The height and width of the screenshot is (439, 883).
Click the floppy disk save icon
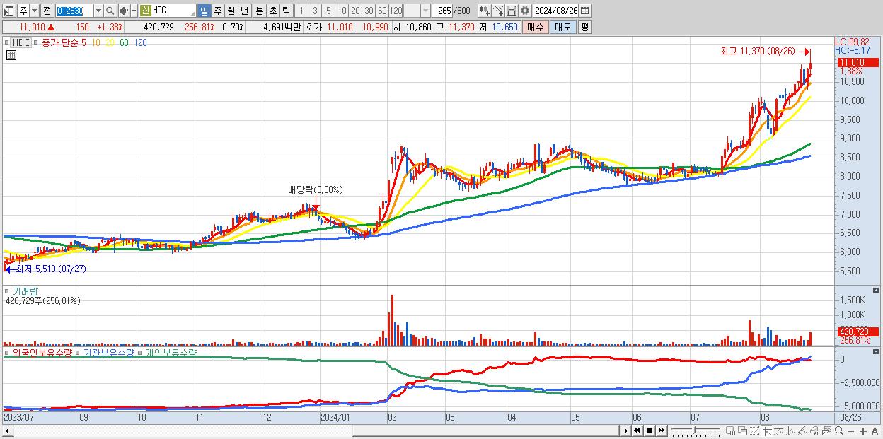point(511,11)
